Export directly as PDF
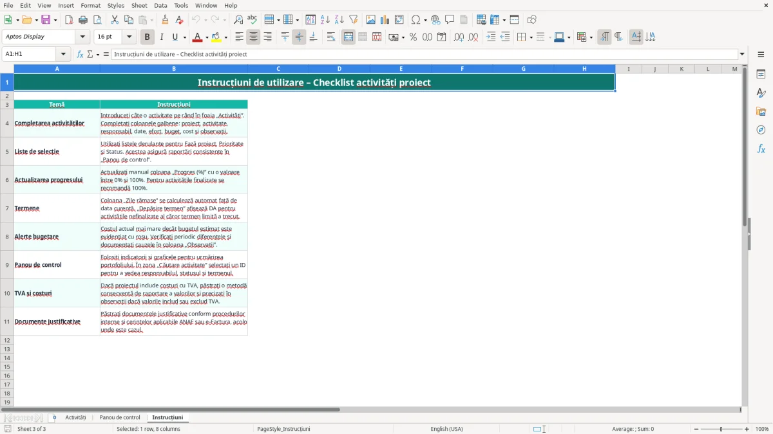Image resolution: width=773 pixels, height=434 pixels. click(x=69, y=20)
